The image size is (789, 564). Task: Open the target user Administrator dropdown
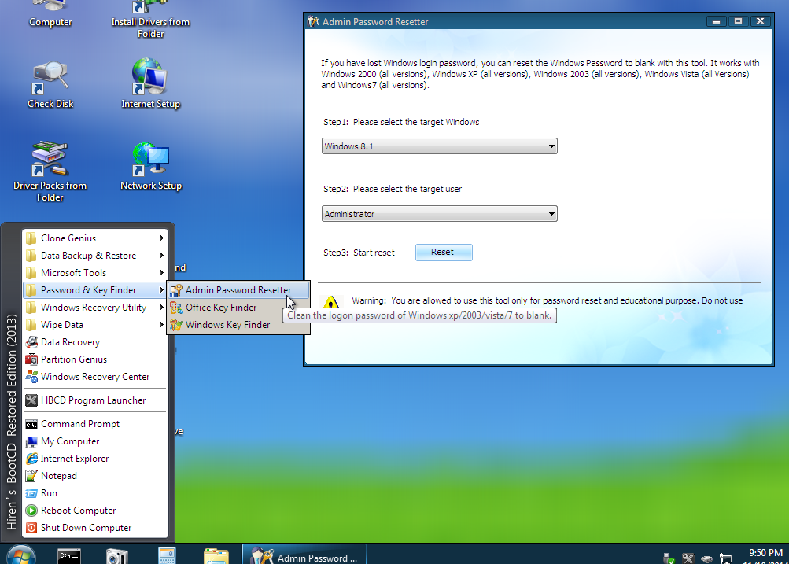click(439, 214)
